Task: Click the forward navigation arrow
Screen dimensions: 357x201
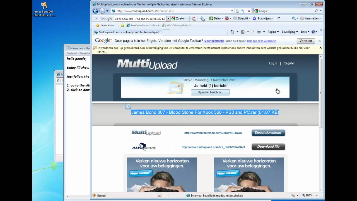Action: 102,11
